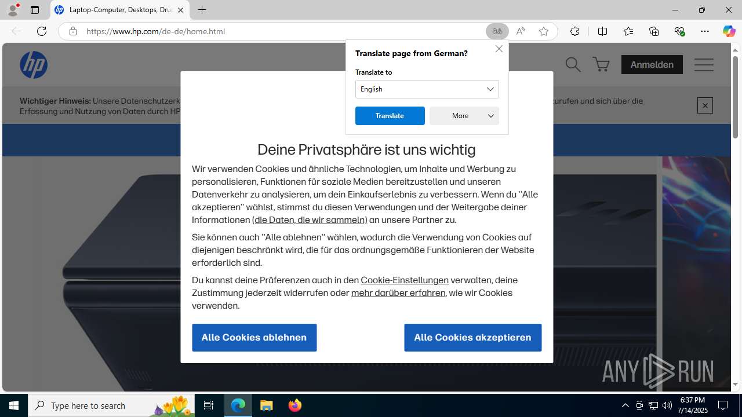Select the Laptop-Computer, Desktops tab
This screenshot has height=417, width=742.
pyautogui.click(x=120, y=10)
